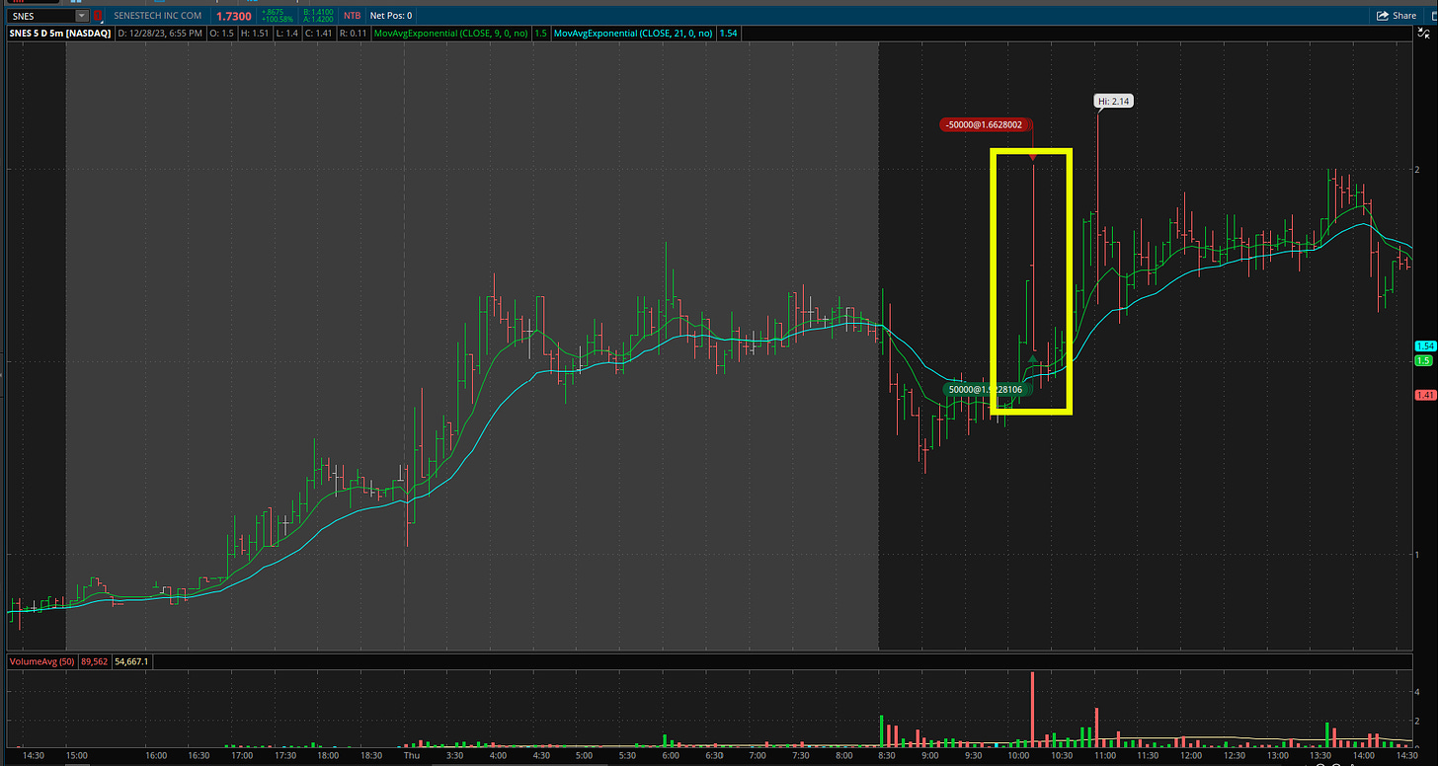1438x766 pixels.
Task: Select the green MovAvgExponential CLOSE 9 study label
Action: pyautogui.click(x=450, y=33)
